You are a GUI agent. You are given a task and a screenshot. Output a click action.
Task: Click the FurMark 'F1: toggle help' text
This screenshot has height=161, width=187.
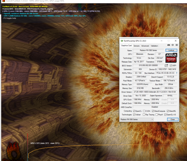click(x=9, y=18)
